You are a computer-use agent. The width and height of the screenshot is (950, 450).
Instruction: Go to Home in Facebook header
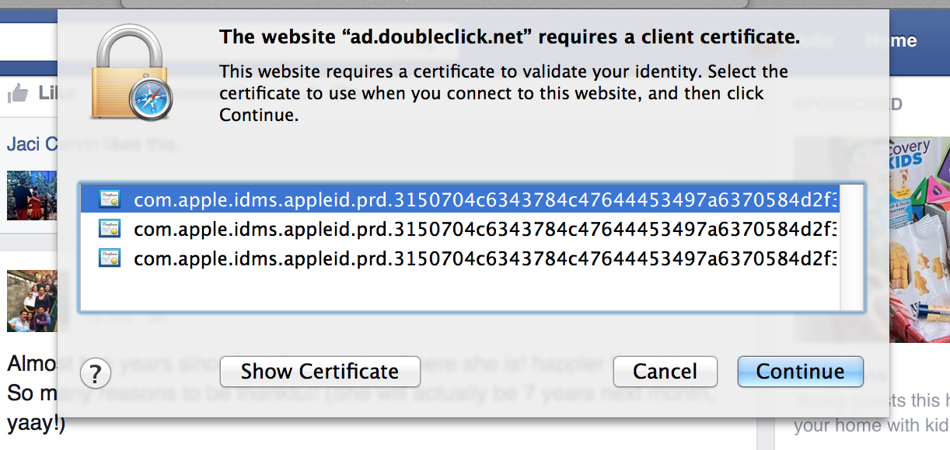(x=891, y=40)
